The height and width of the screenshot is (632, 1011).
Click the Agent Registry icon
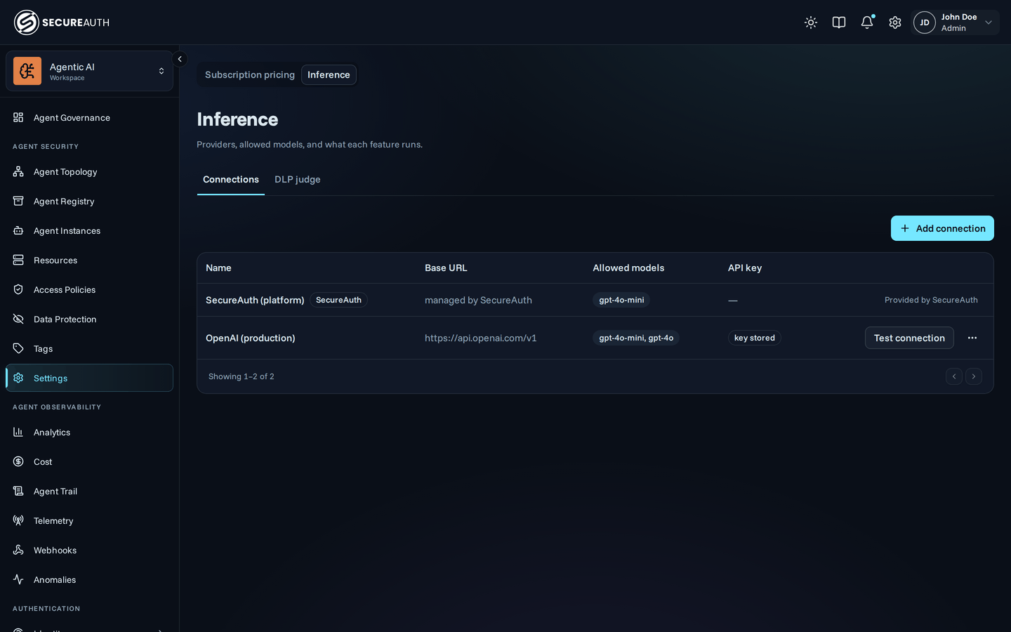(x=18, y=201)
